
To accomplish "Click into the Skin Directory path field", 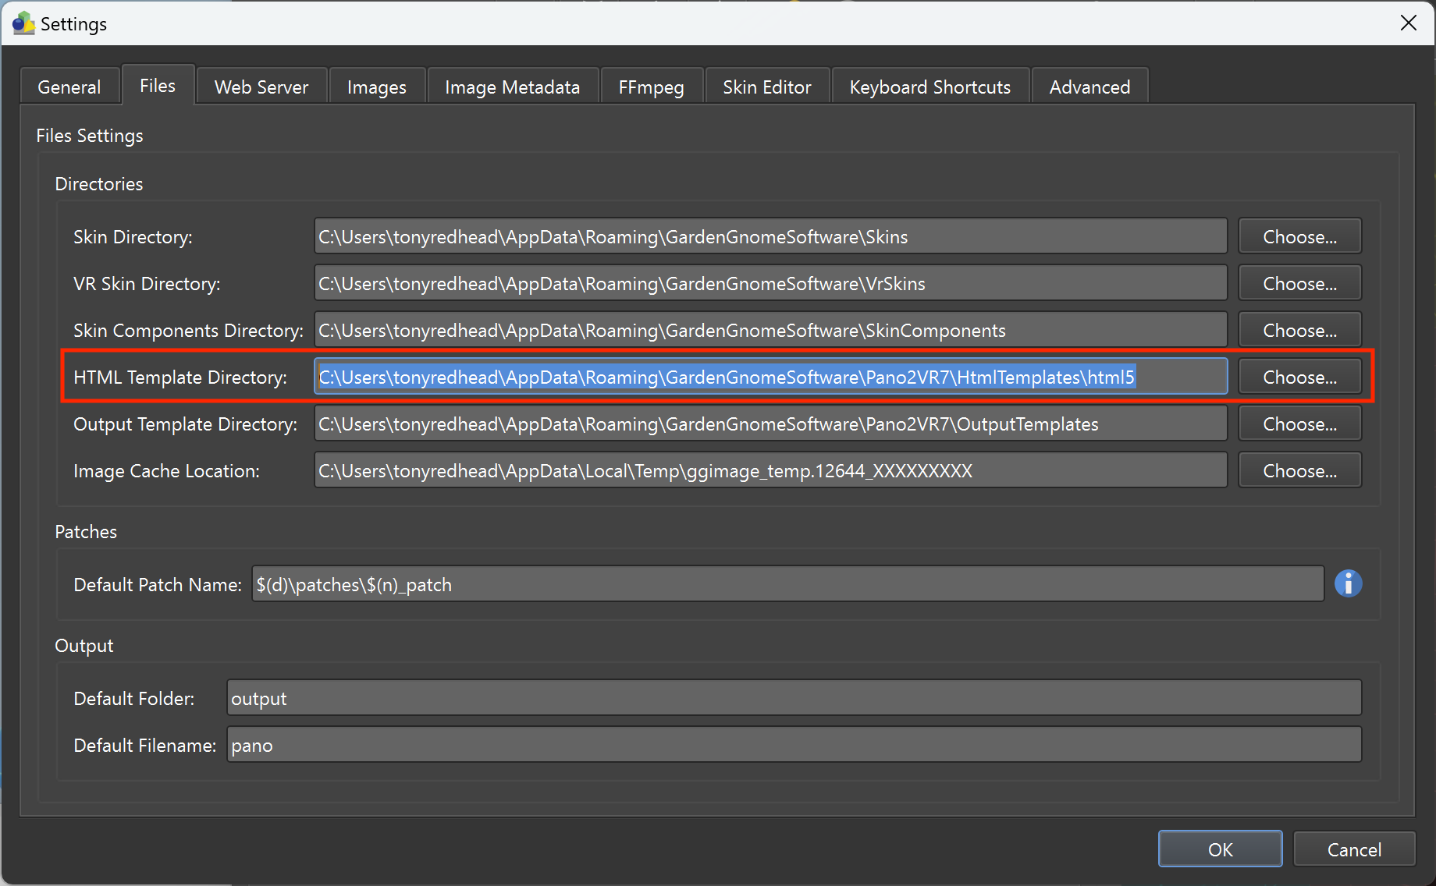I will point(771,236).
